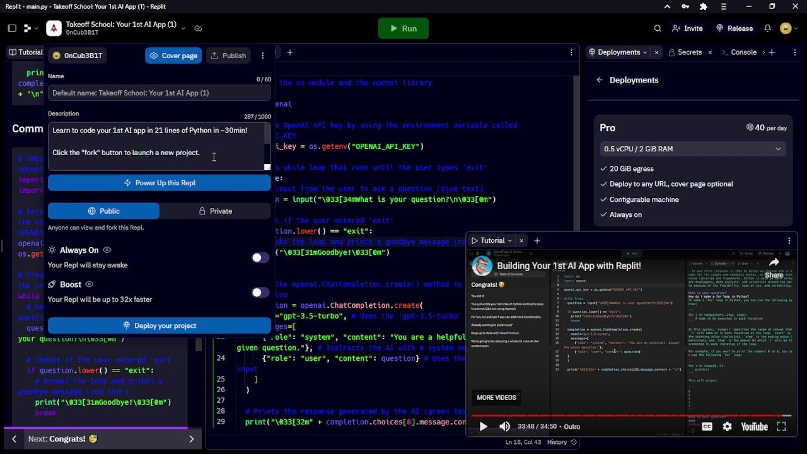The width and height of the screenshot is (807, 454).
Task: Focus the Name input field
Action: click(x=159, y=93)
